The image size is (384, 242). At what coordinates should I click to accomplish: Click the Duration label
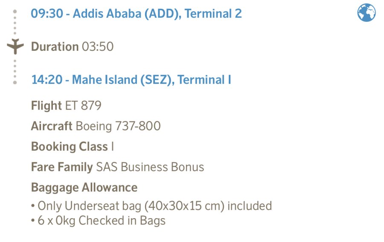(x=55, y=46)
